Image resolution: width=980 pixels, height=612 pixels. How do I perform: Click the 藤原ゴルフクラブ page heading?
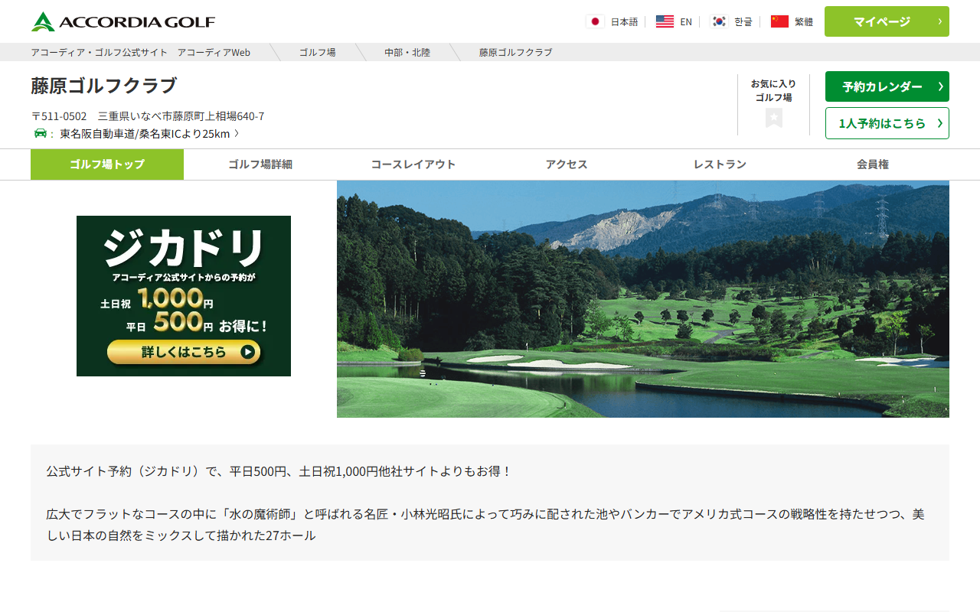[x=103, y=86]
